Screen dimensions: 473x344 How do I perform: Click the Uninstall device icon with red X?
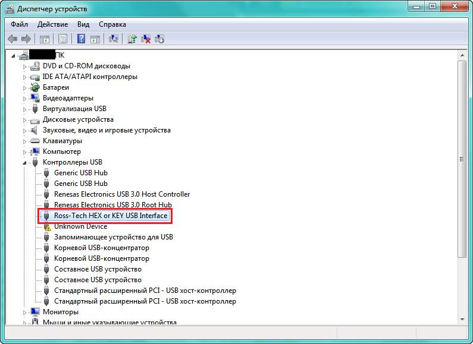(x=146, y=39)
